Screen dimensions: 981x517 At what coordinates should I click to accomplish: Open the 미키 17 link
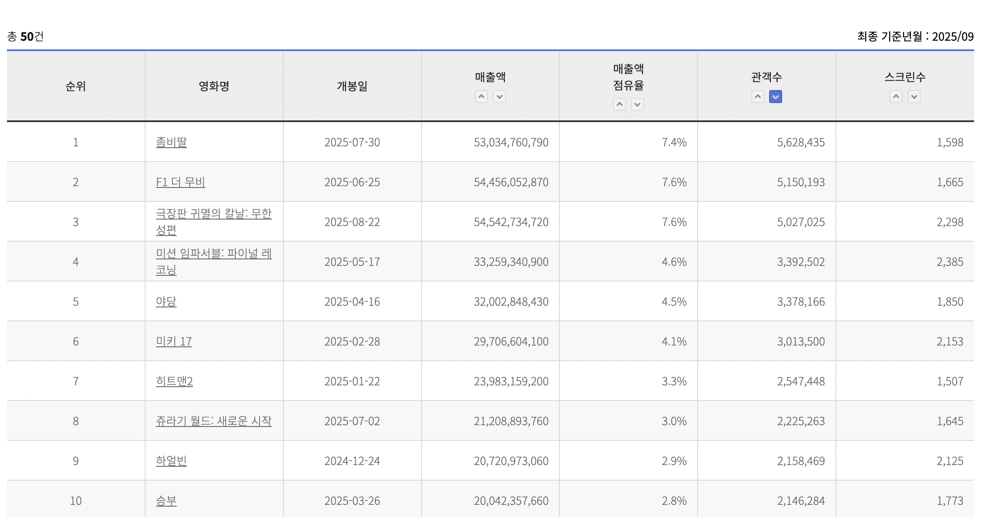pyautogui.click(x=173, y=341)
